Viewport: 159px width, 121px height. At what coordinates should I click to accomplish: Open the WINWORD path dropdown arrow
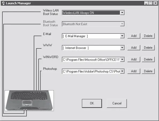click(x=122, y=59)
